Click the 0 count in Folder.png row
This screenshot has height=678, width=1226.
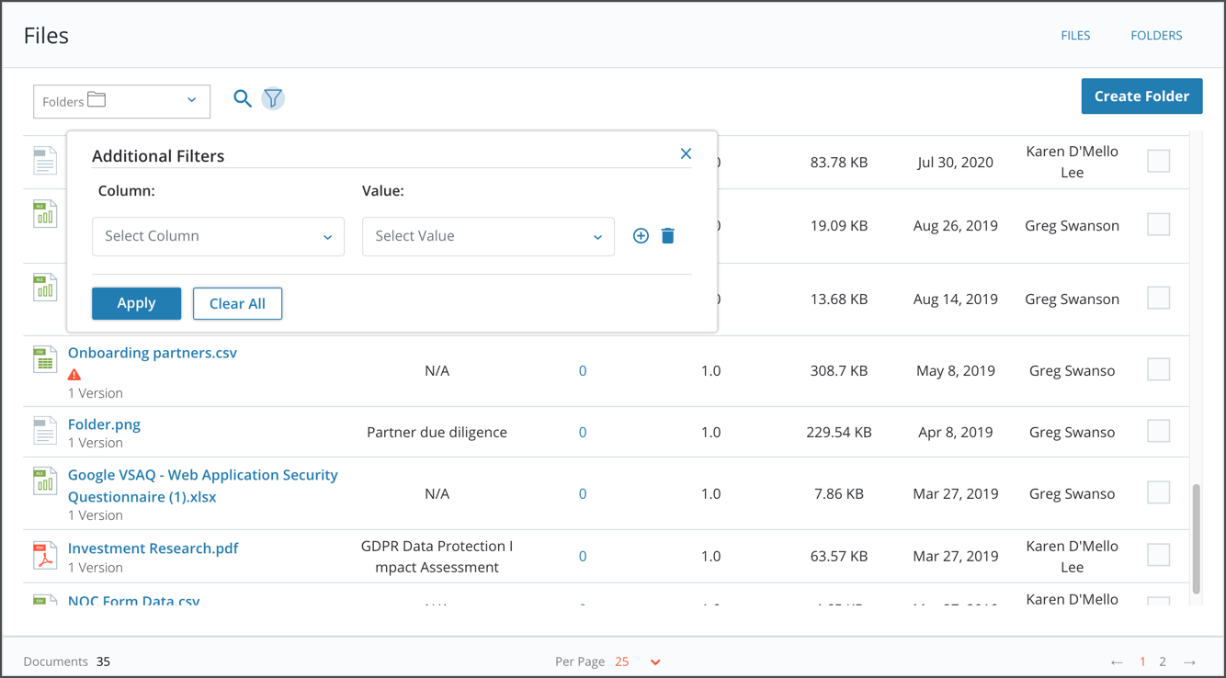[x=583, y=433]
